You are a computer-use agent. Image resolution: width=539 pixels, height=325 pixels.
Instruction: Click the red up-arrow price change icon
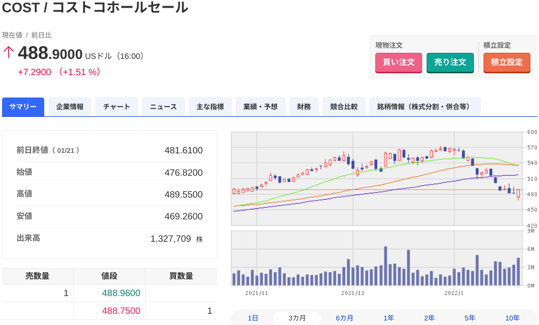(x=8, y=52)
